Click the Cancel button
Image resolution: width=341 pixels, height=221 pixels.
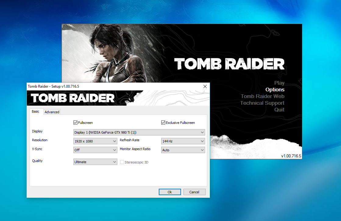coord(194,192)
